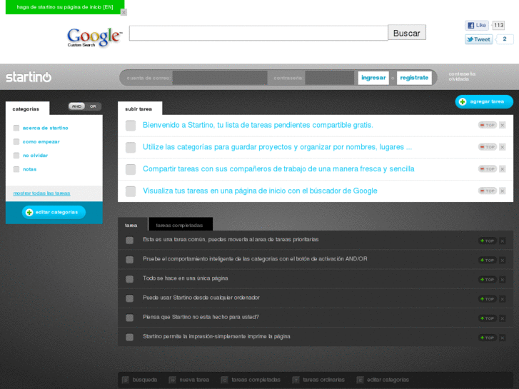Complete 'Puede usar Startino' checkbox
The width and height of the screenshot is (519, 389).
[x=129, y=298]
